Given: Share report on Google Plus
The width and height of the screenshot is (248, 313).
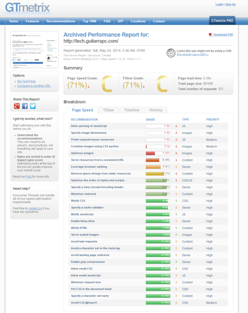Looking at the screenshot, I should coord(17,106).
